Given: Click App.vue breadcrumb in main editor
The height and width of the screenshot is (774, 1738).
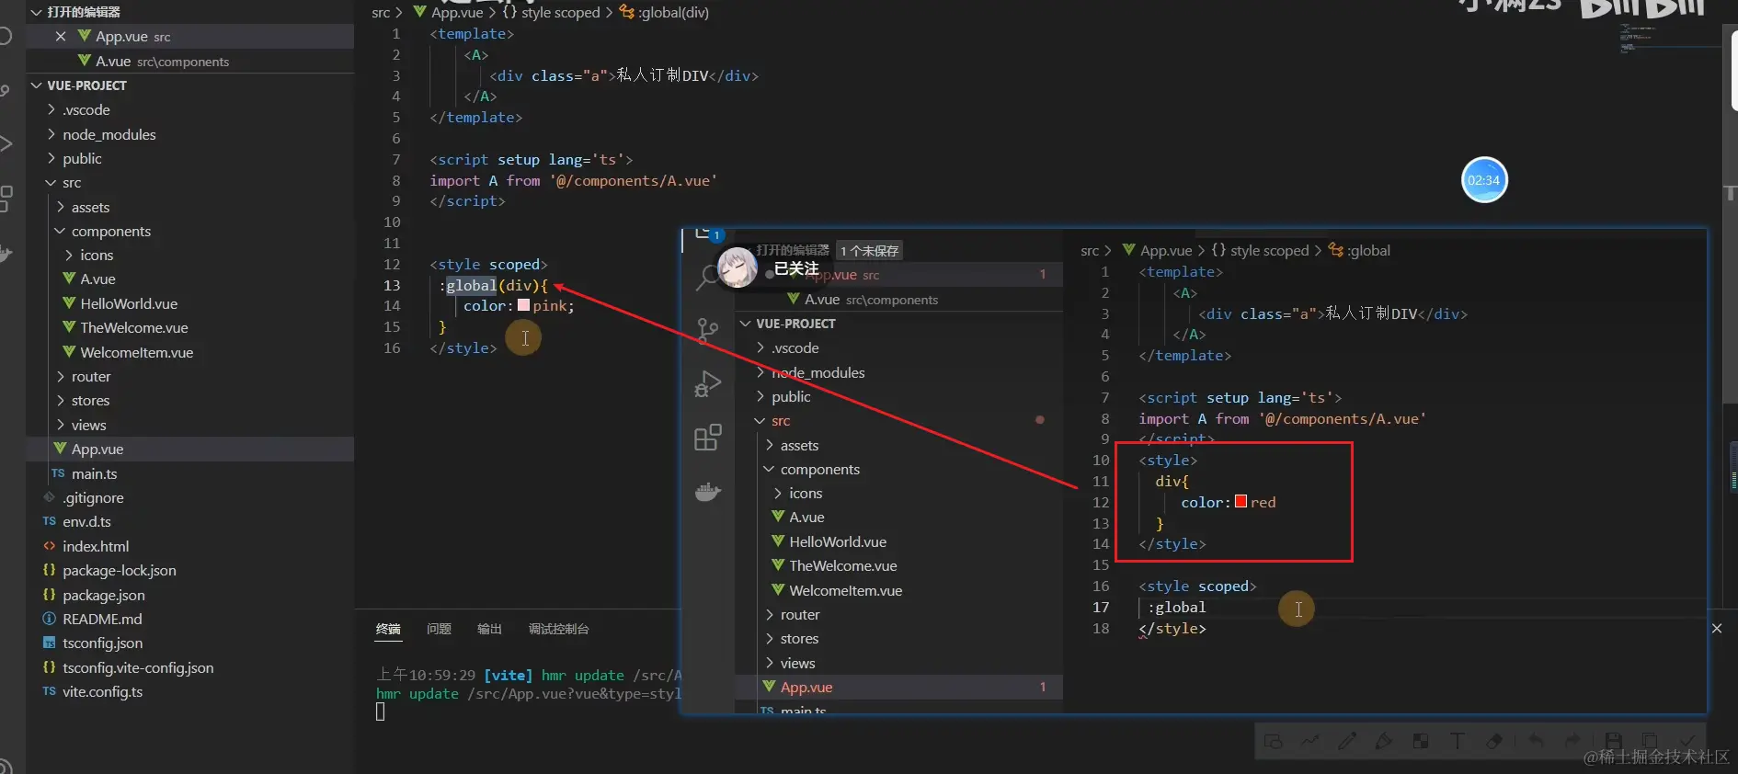Looking at the screenshot, I should coord(457,12).
